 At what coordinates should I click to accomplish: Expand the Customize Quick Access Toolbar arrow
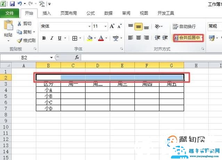point(49,4)
